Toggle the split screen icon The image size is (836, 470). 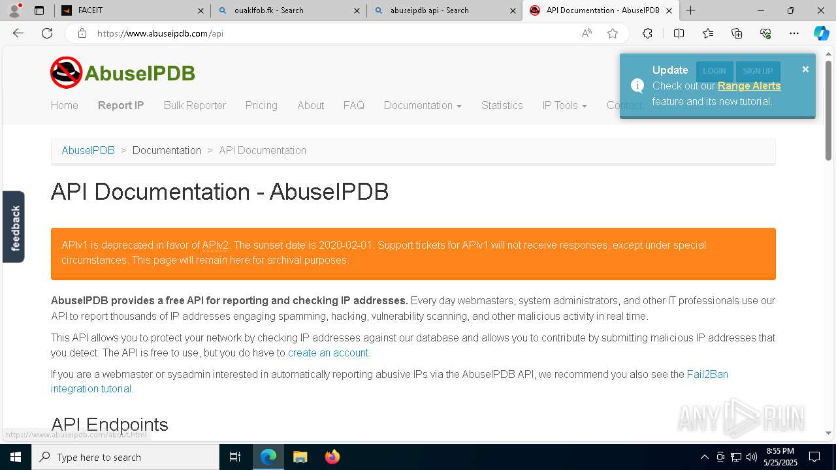[679, 33]
